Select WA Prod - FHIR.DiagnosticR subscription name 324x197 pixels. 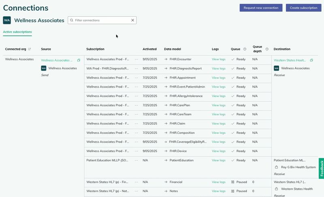coord(107,69)
